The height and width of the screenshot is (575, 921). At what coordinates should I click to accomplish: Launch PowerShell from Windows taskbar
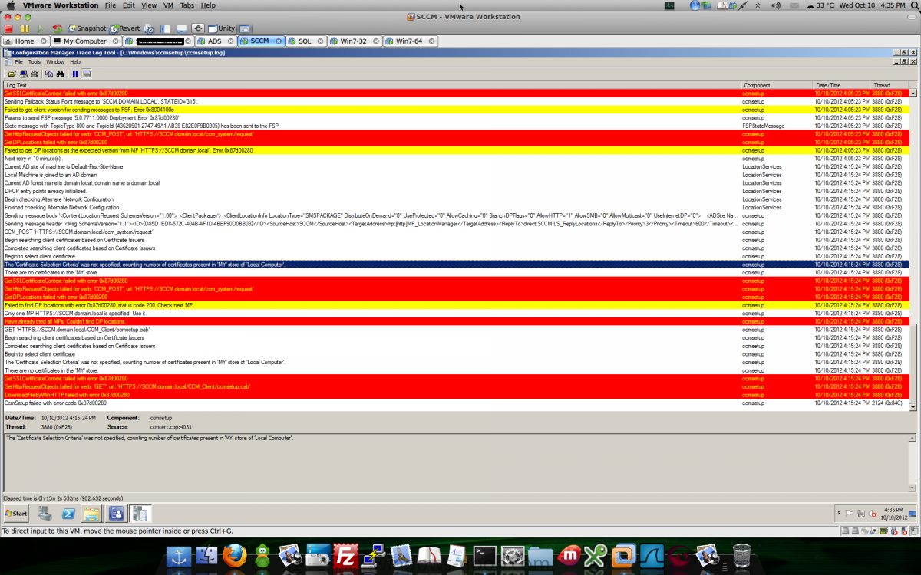68,514
